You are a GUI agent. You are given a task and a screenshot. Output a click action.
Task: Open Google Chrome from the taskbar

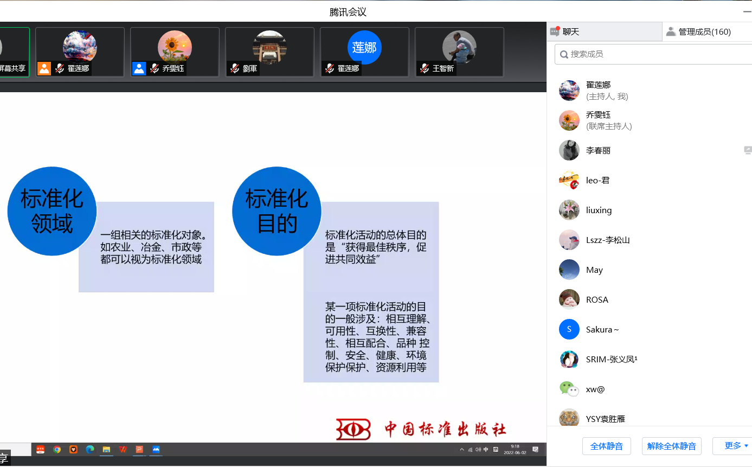point(57,449)
